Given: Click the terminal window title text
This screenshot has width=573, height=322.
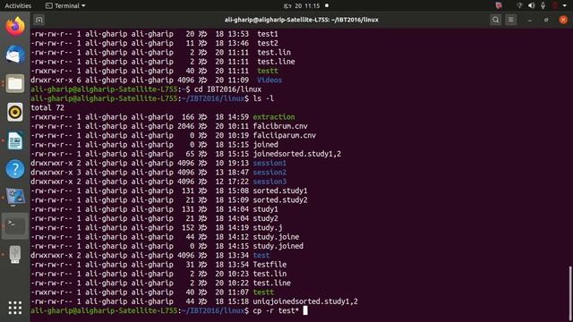Looking at the screenshot, I should [302, 20].
